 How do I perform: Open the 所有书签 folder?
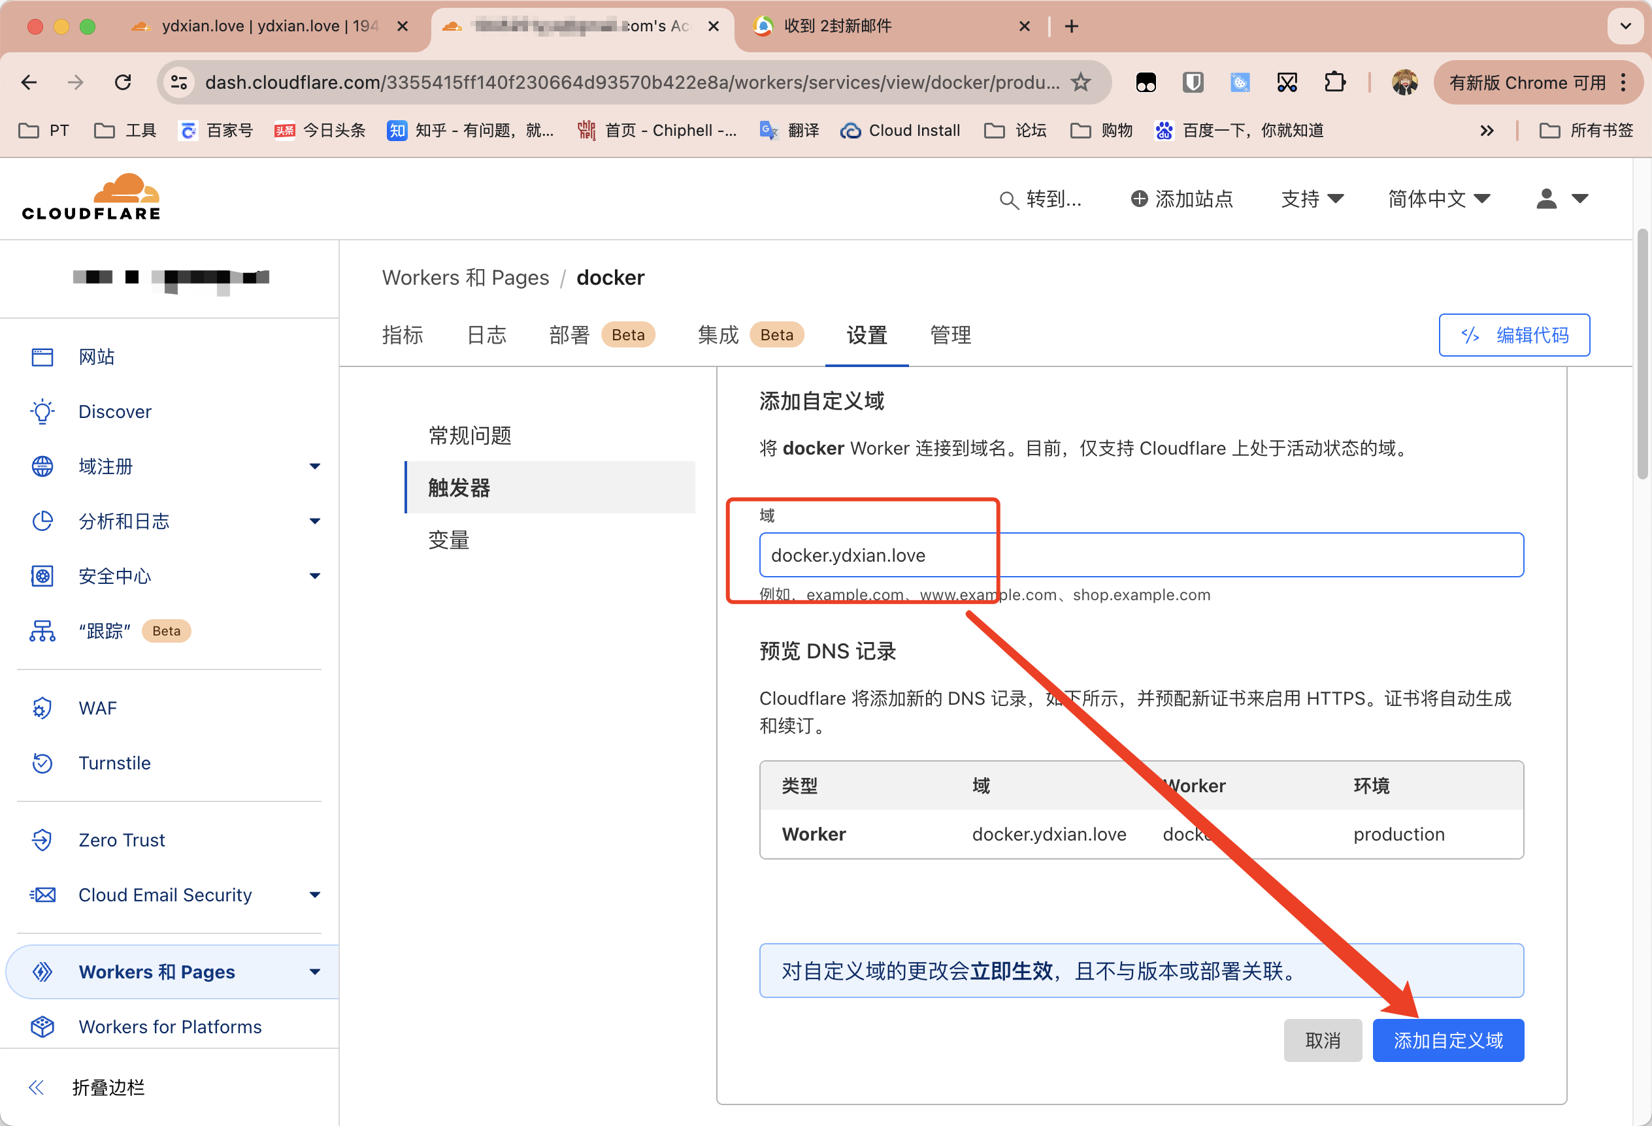pyautogui.click(x=1586, y=130)
